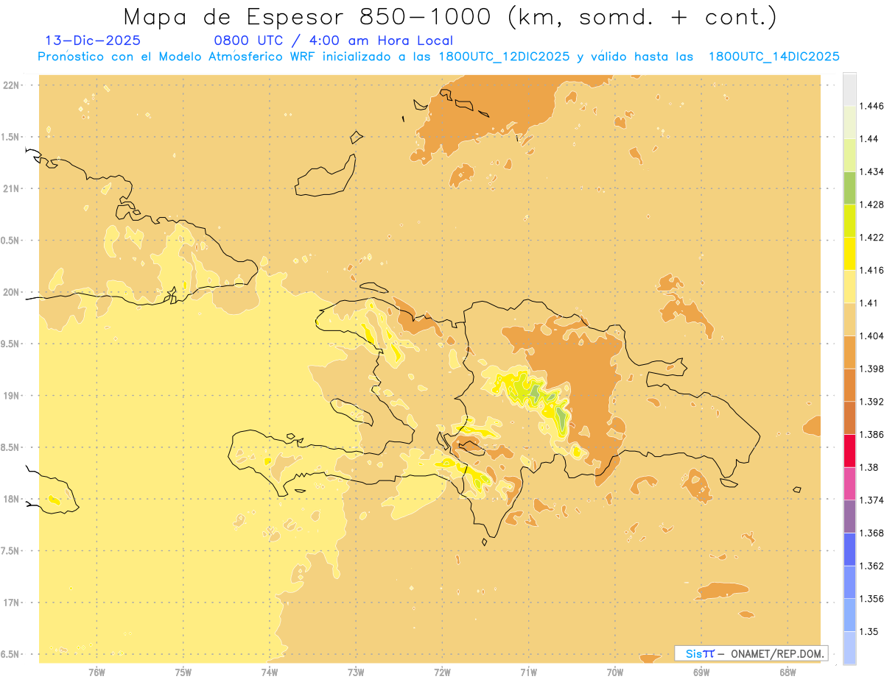Click the 68W longitude label
The image size is (884, 682).
coord(787,672)
